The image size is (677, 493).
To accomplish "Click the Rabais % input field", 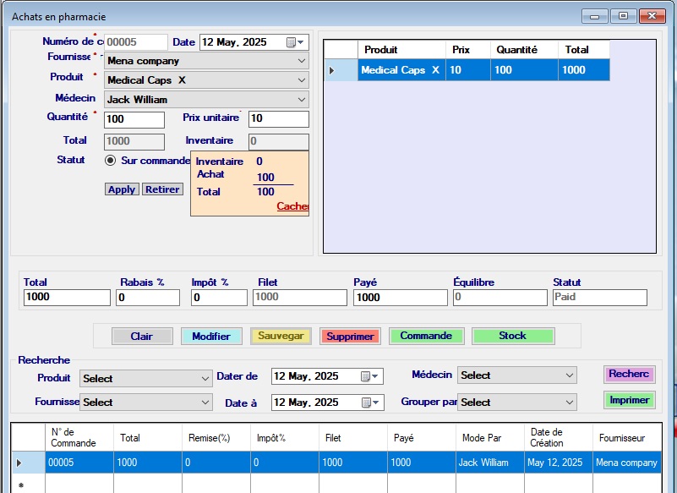I will coord(148,298).
